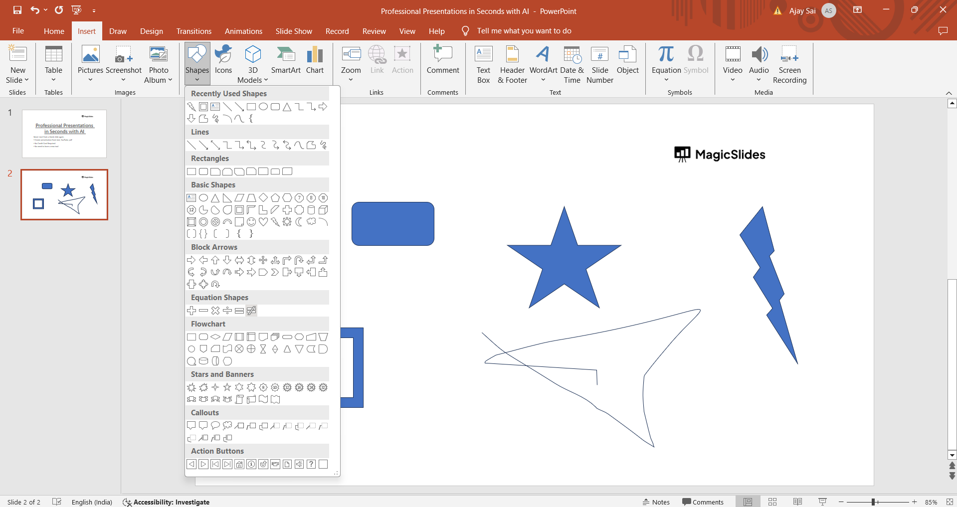Switch to the Design tab

pos(151,31)
